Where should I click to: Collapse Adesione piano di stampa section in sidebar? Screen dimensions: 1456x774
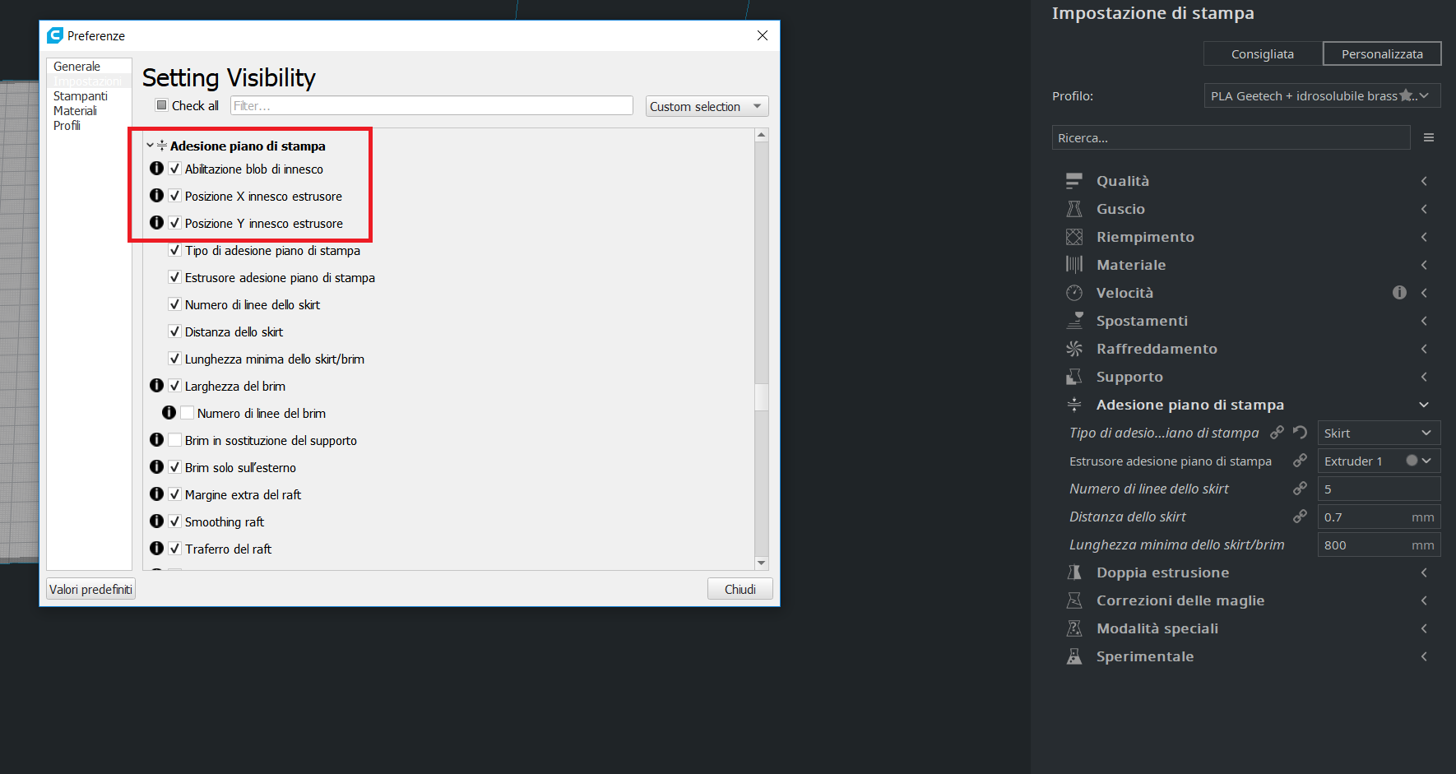(x=1424, y=405)
